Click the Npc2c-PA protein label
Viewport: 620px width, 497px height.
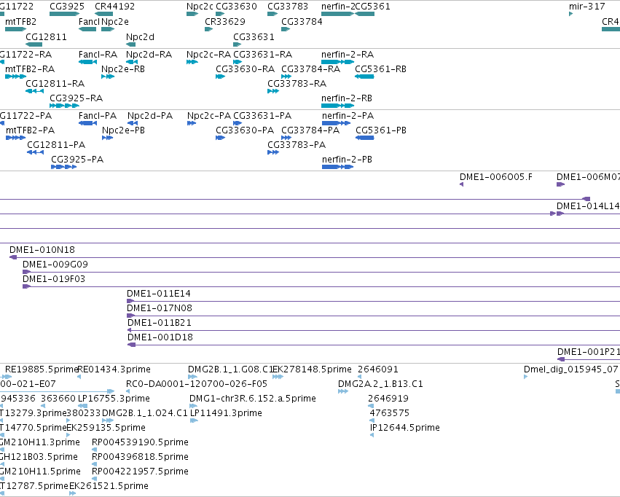click(x=209, y=116)
